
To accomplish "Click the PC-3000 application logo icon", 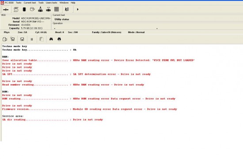I will [2, 3].
